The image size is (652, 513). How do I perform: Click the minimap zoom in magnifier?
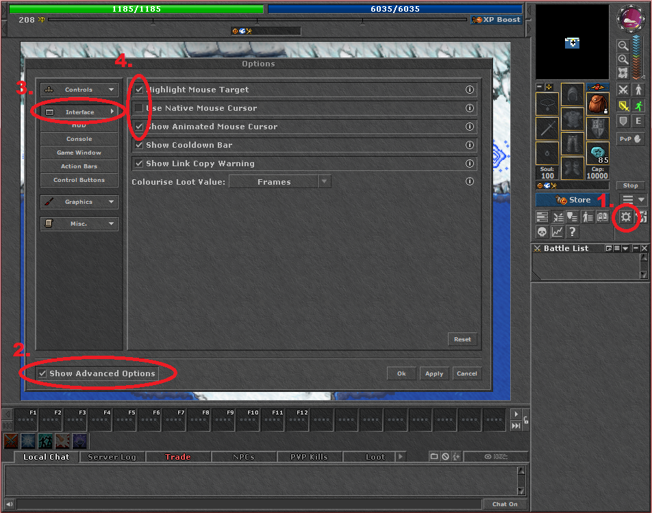623,60
